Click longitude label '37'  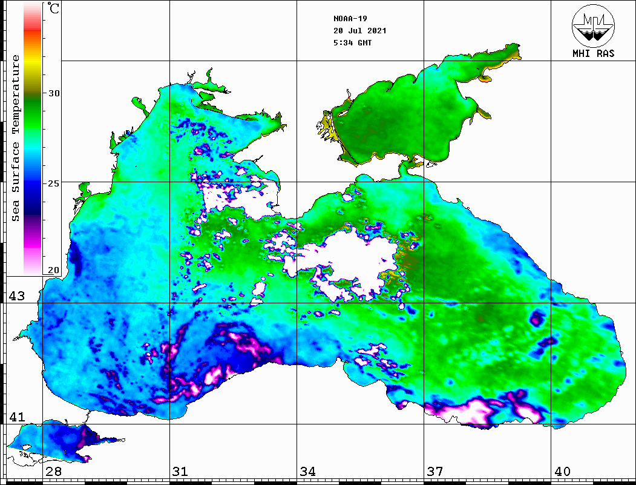pyautogui.click(x=435, y=471)
